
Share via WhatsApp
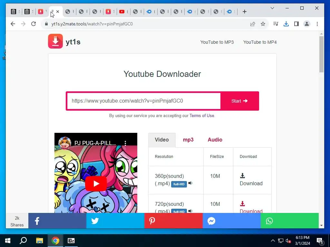(290, 221)
